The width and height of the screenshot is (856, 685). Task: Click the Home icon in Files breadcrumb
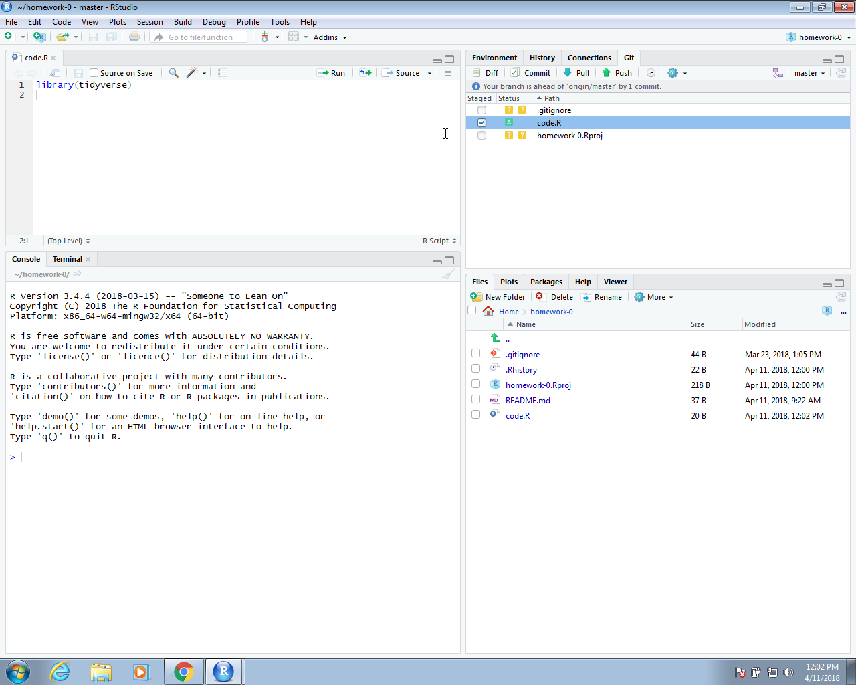click(x=488, y=311)
